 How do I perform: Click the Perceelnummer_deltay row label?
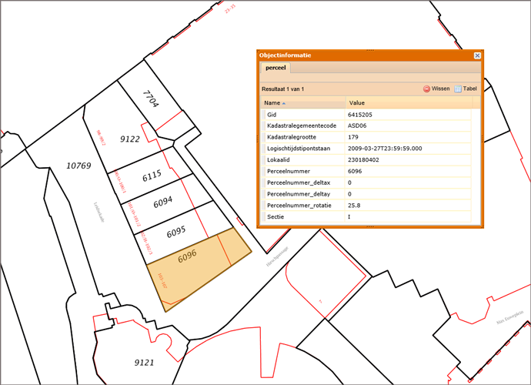pos(299,194)
